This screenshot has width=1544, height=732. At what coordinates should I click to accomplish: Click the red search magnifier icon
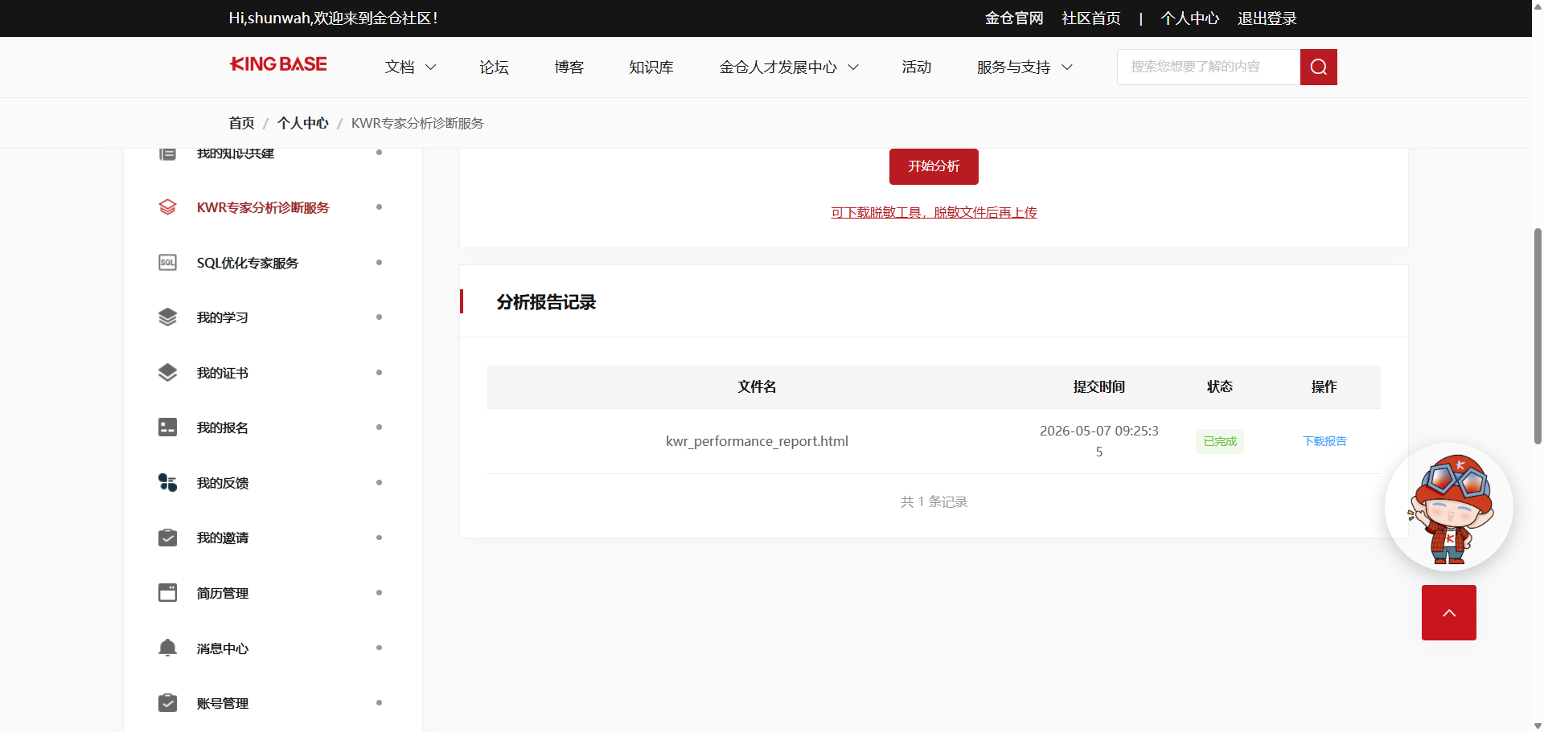point(1318,67)
